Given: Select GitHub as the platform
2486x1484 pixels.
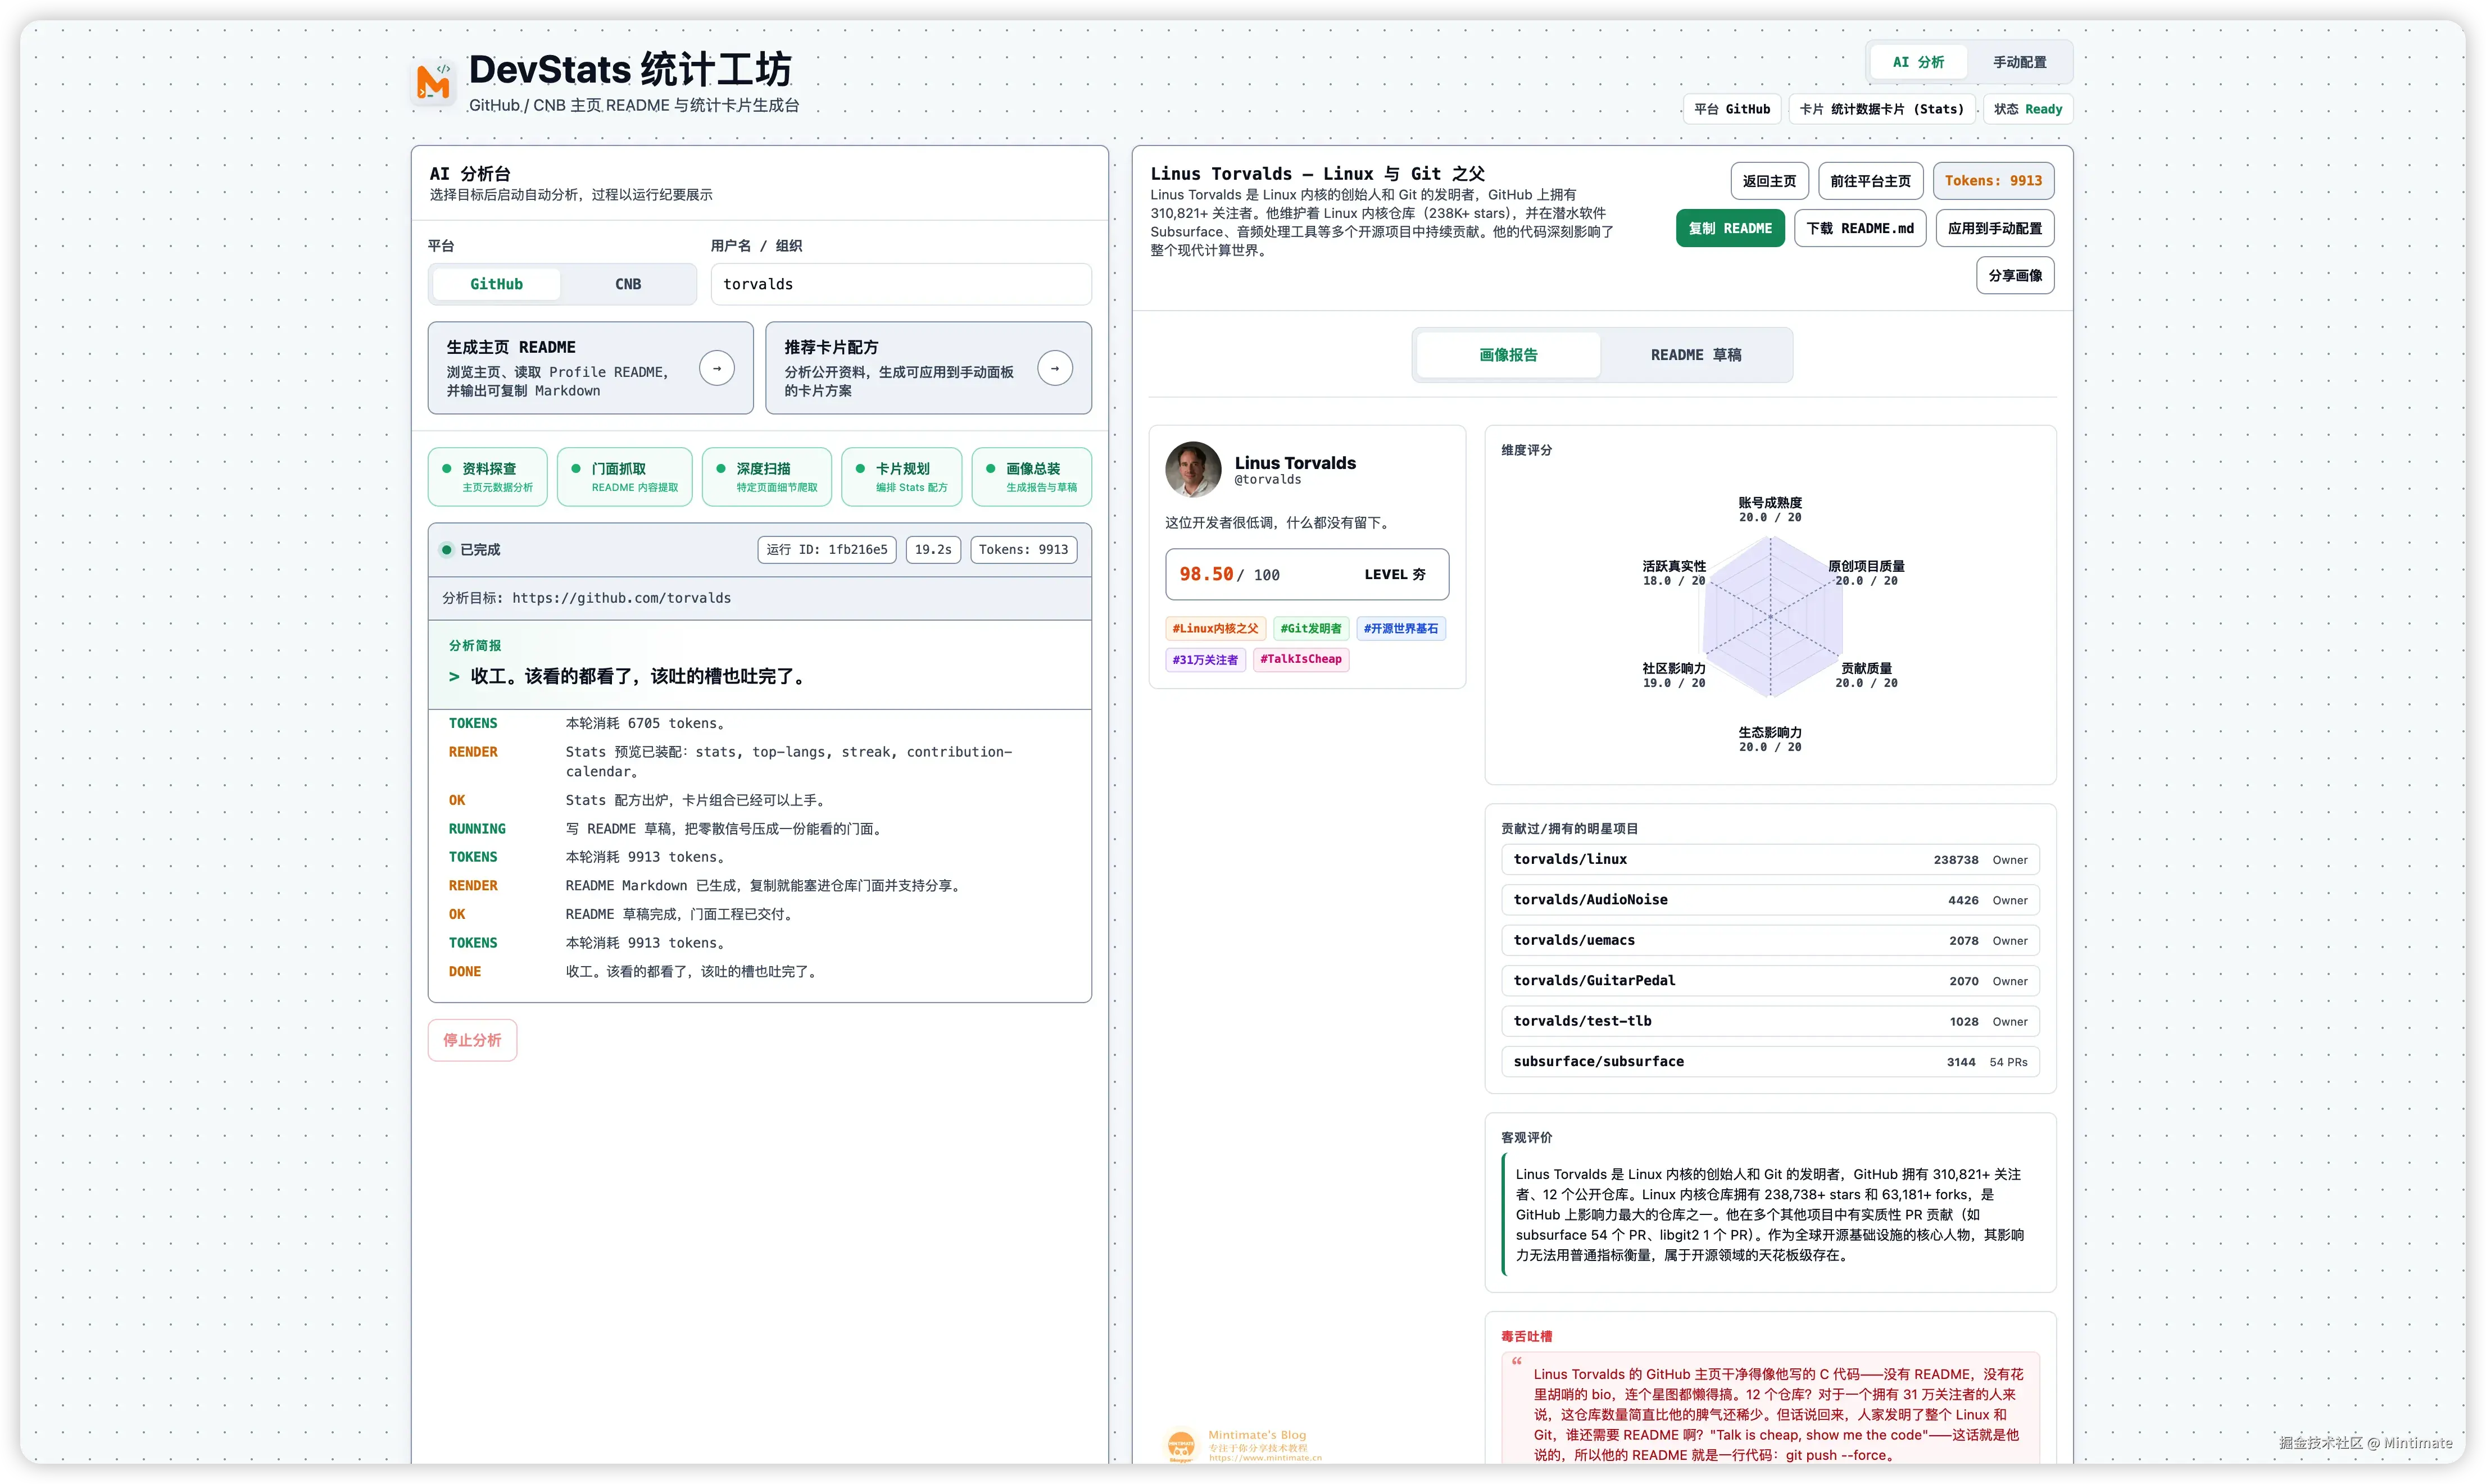Looking at the screenshot, I should coord(496,284).
